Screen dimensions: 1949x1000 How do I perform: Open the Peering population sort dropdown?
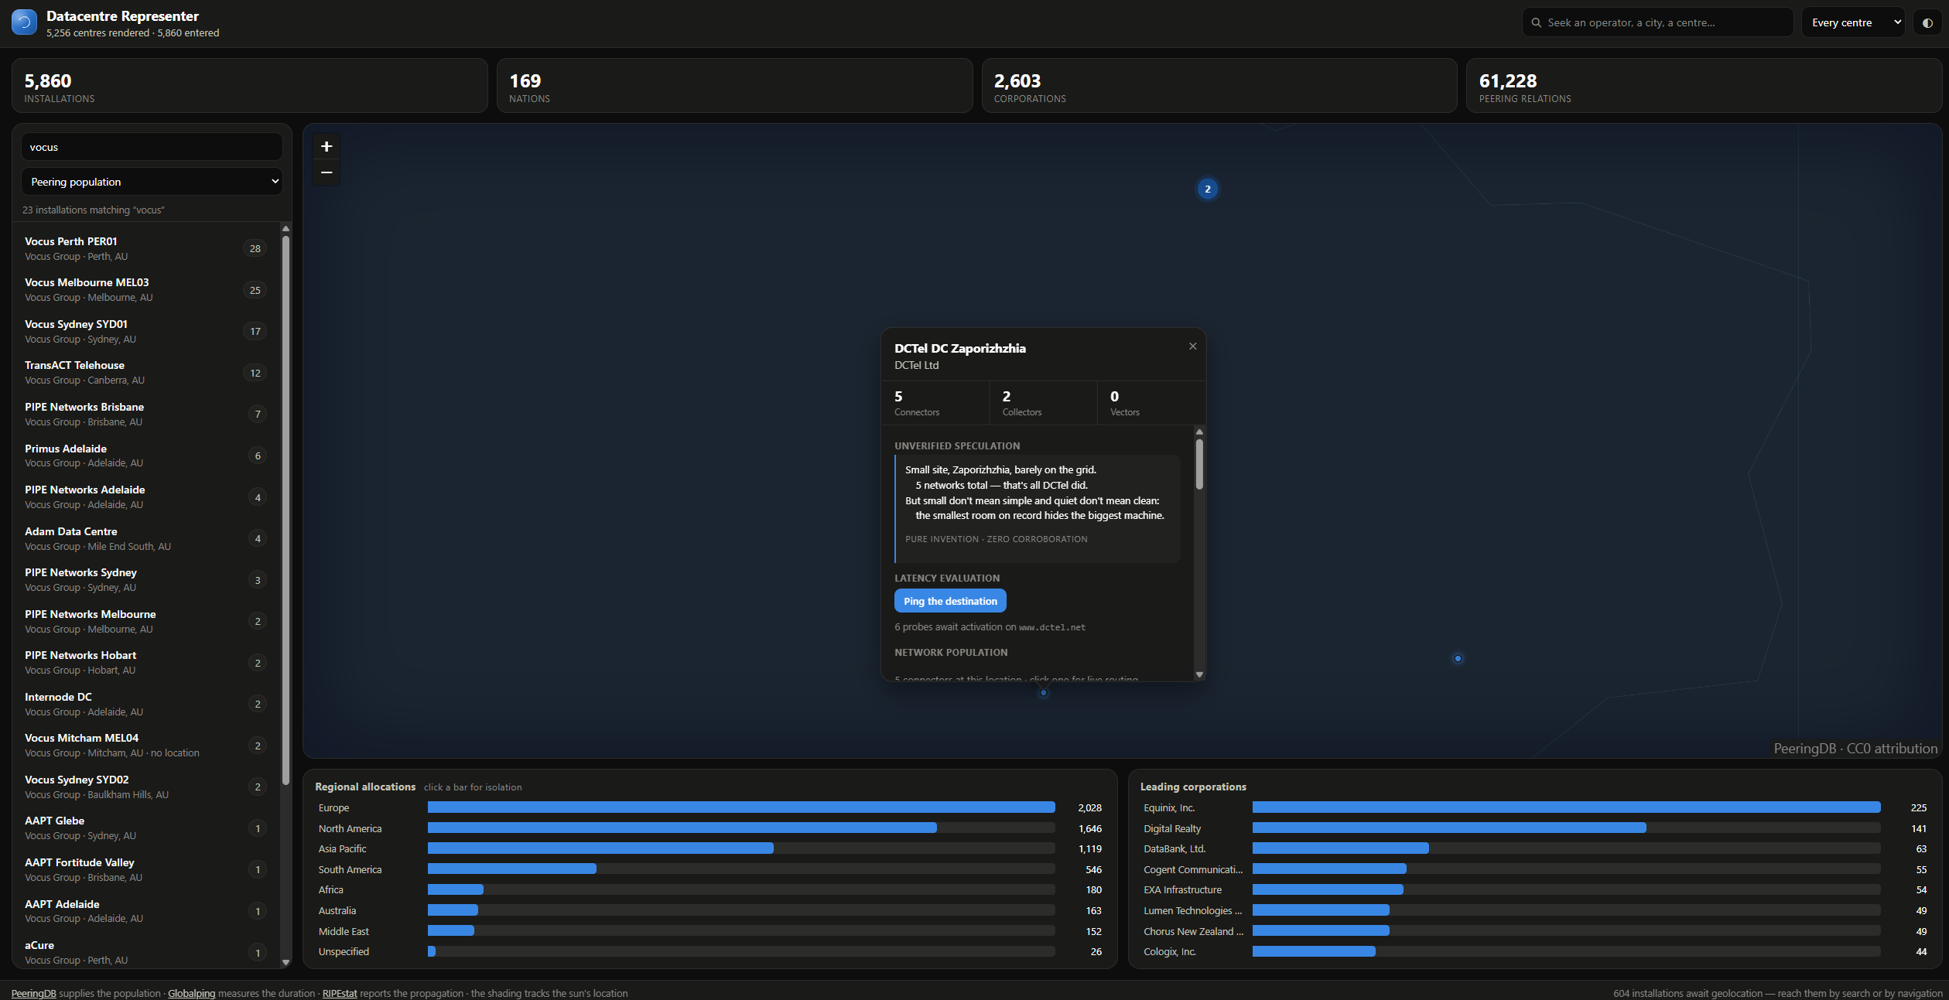coord(152,182)
